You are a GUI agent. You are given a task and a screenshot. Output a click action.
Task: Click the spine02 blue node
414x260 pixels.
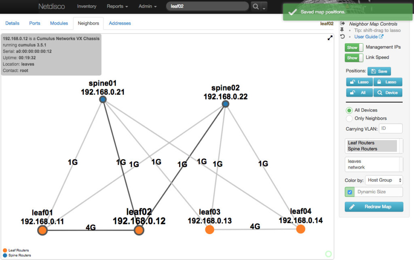[226, 104]
